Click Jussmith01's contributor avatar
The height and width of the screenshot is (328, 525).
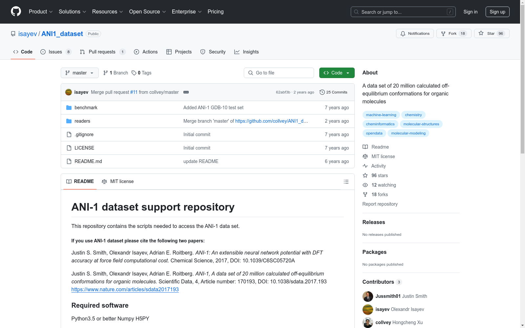[x=367, y=296]
